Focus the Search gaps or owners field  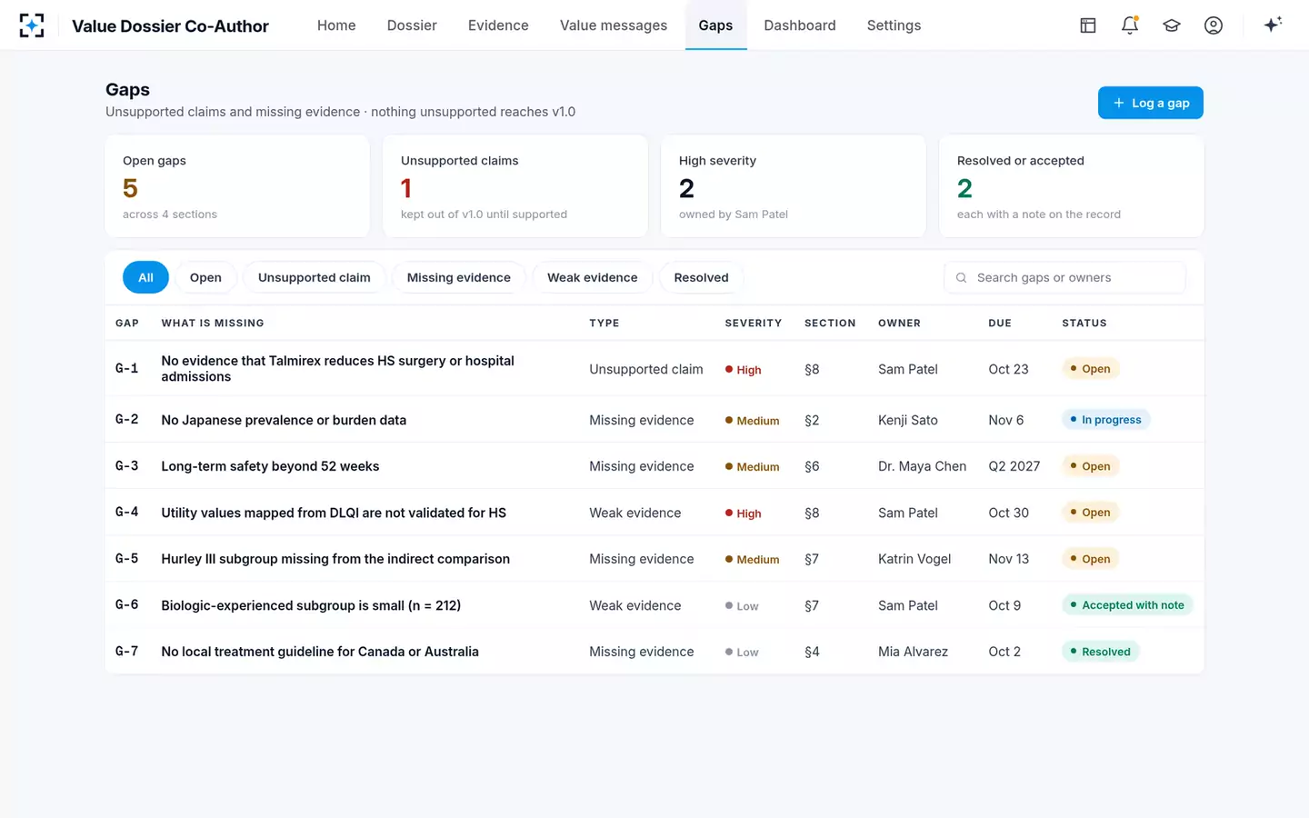click(x=1064, y=278)
